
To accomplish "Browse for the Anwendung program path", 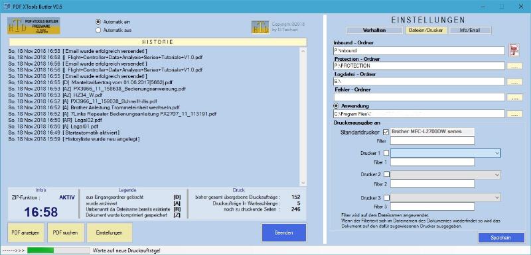I will pos(514,114).
